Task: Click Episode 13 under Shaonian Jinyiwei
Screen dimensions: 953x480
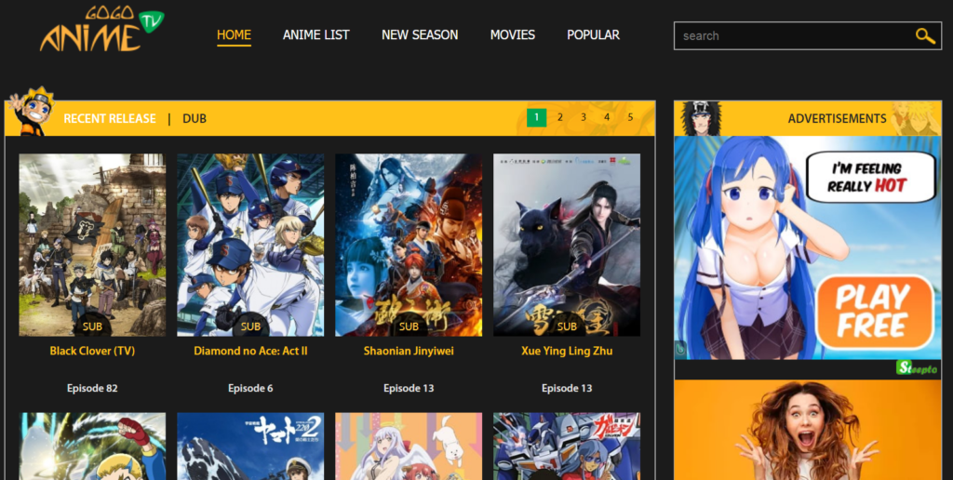Action: click(x=409, y=388)
